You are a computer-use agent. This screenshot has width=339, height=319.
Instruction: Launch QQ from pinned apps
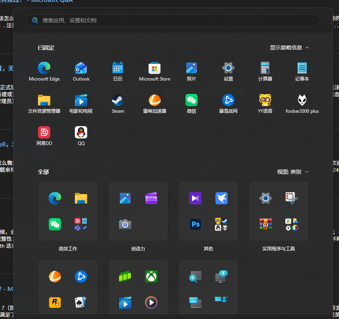tap(81, 136)
